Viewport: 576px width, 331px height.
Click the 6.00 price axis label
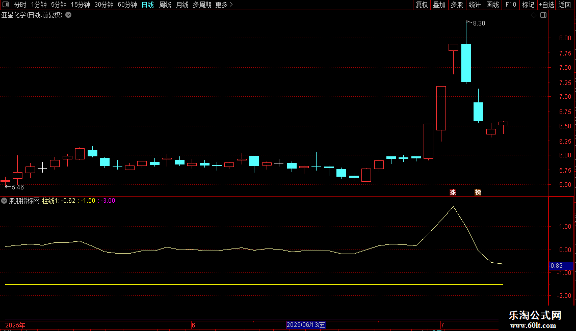pyautogui.click(x=565, y=155)
